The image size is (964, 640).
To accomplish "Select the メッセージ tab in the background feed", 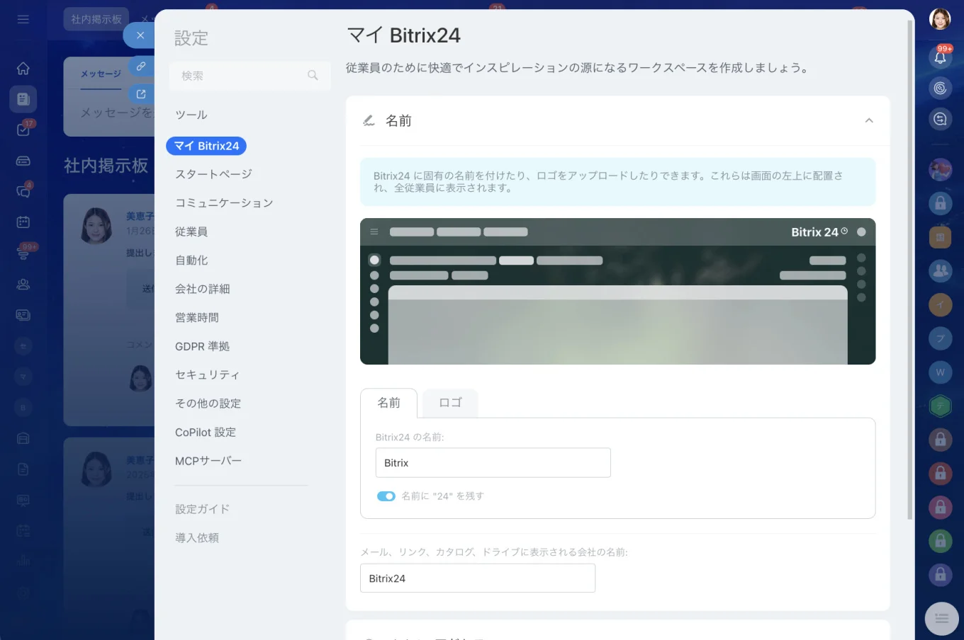I will (x=101, y=74).
